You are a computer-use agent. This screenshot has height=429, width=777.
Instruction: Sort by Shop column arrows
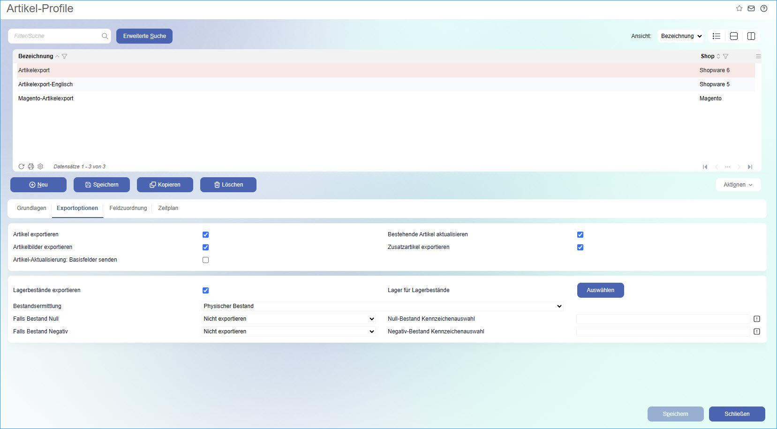pos(718,56)
